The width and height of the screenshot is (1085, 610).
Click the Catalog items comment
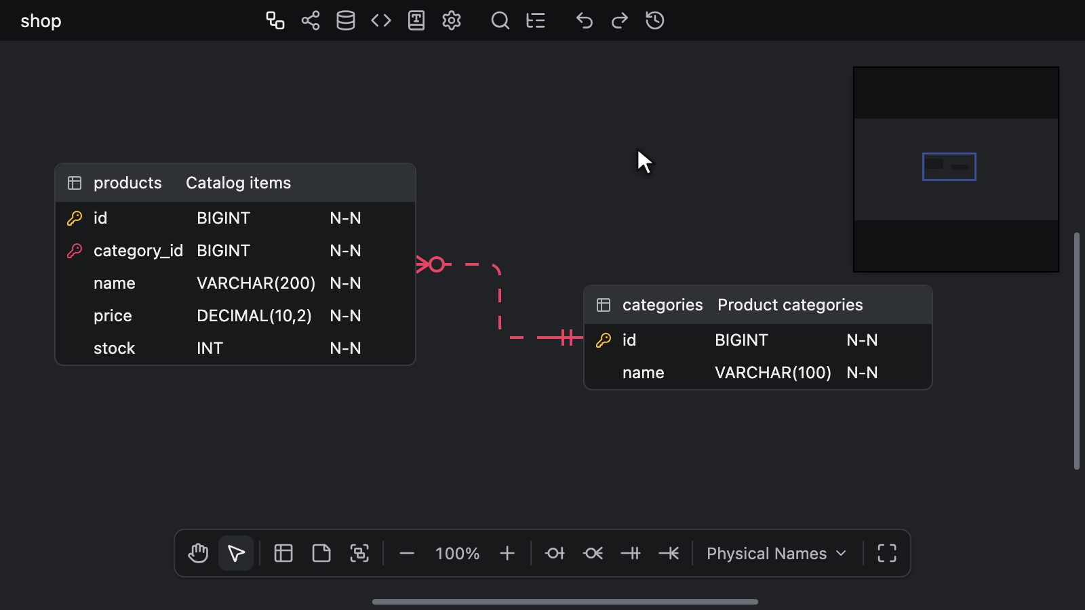(238, 183)
